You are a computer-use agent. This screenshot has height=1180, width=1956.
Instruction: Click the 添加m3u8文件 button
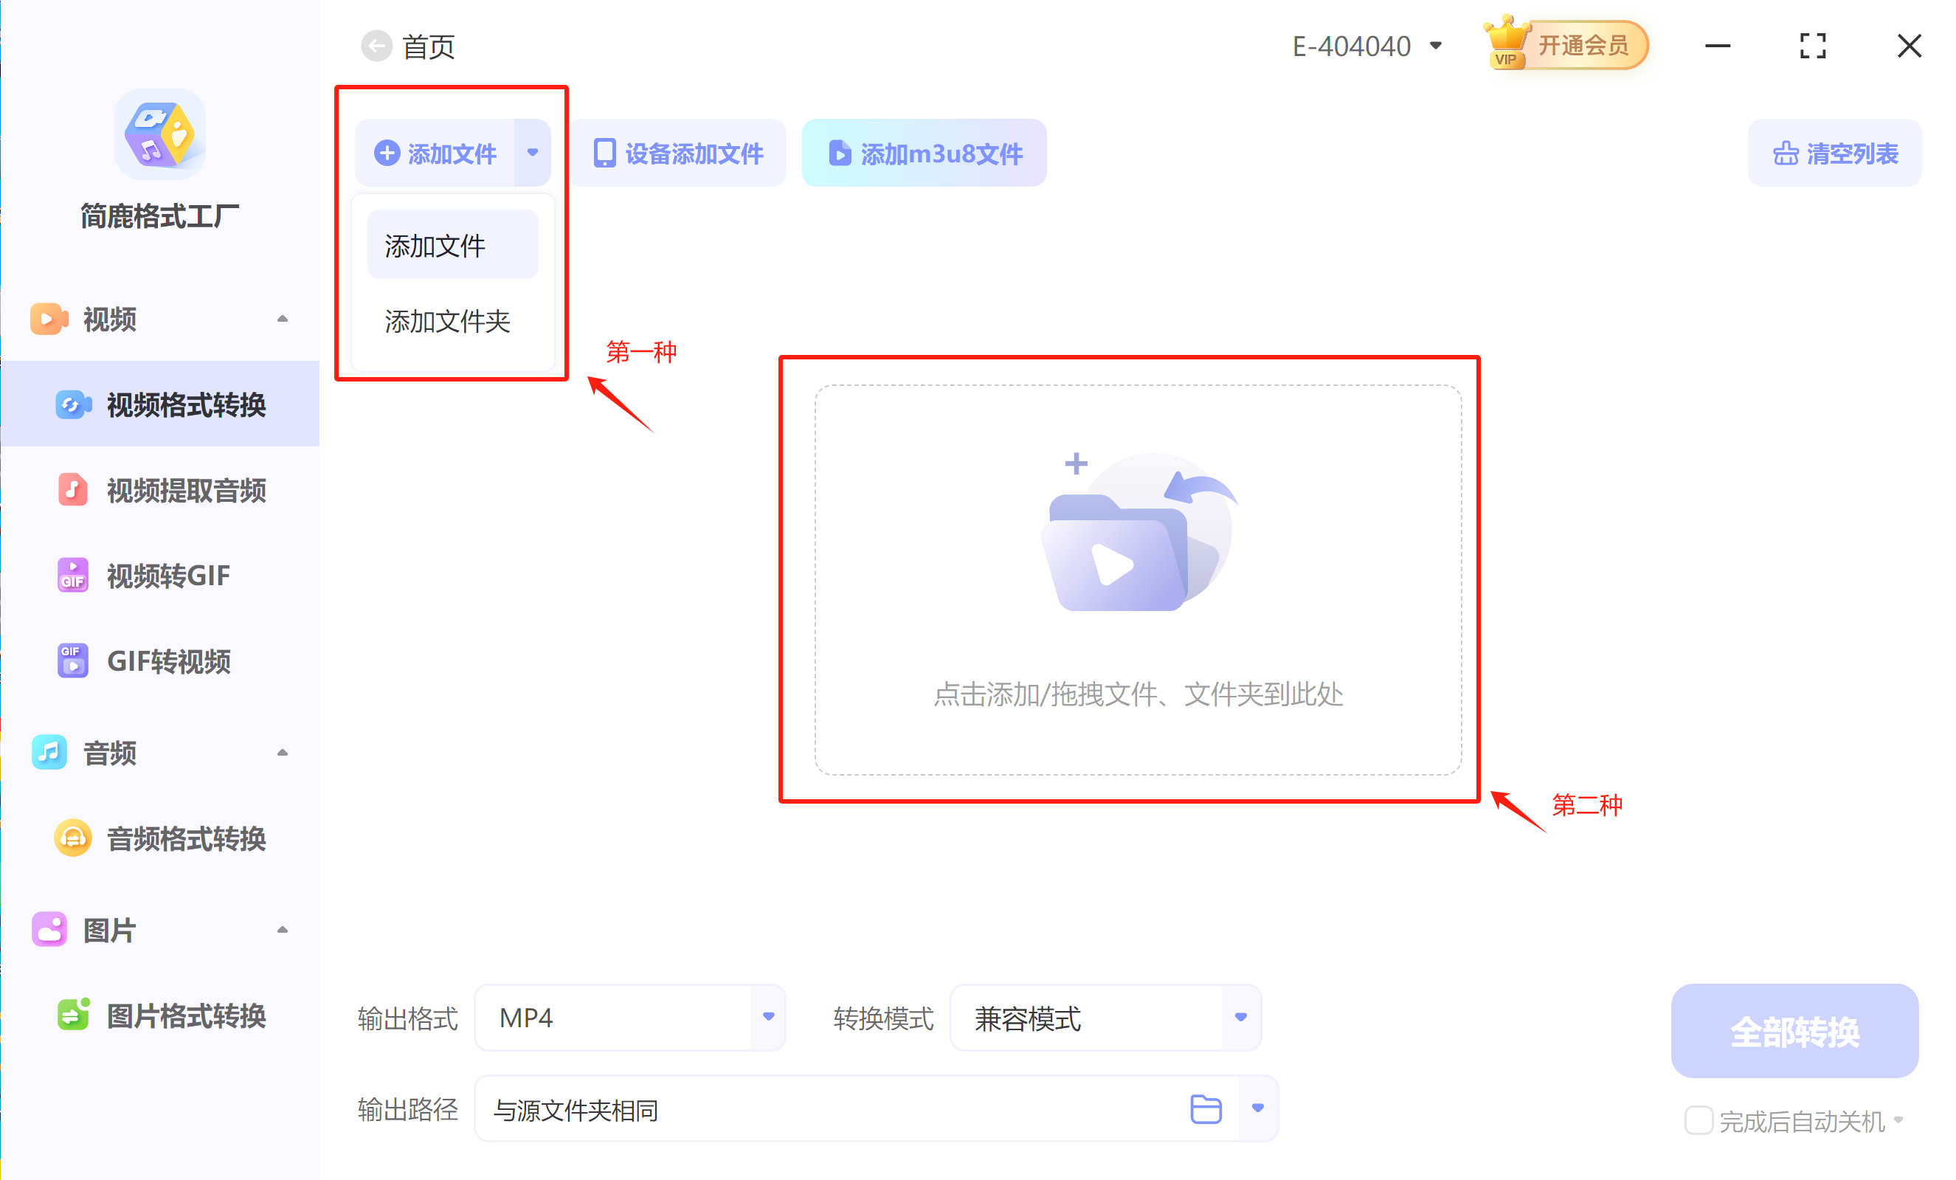click(x=924, y=153)
